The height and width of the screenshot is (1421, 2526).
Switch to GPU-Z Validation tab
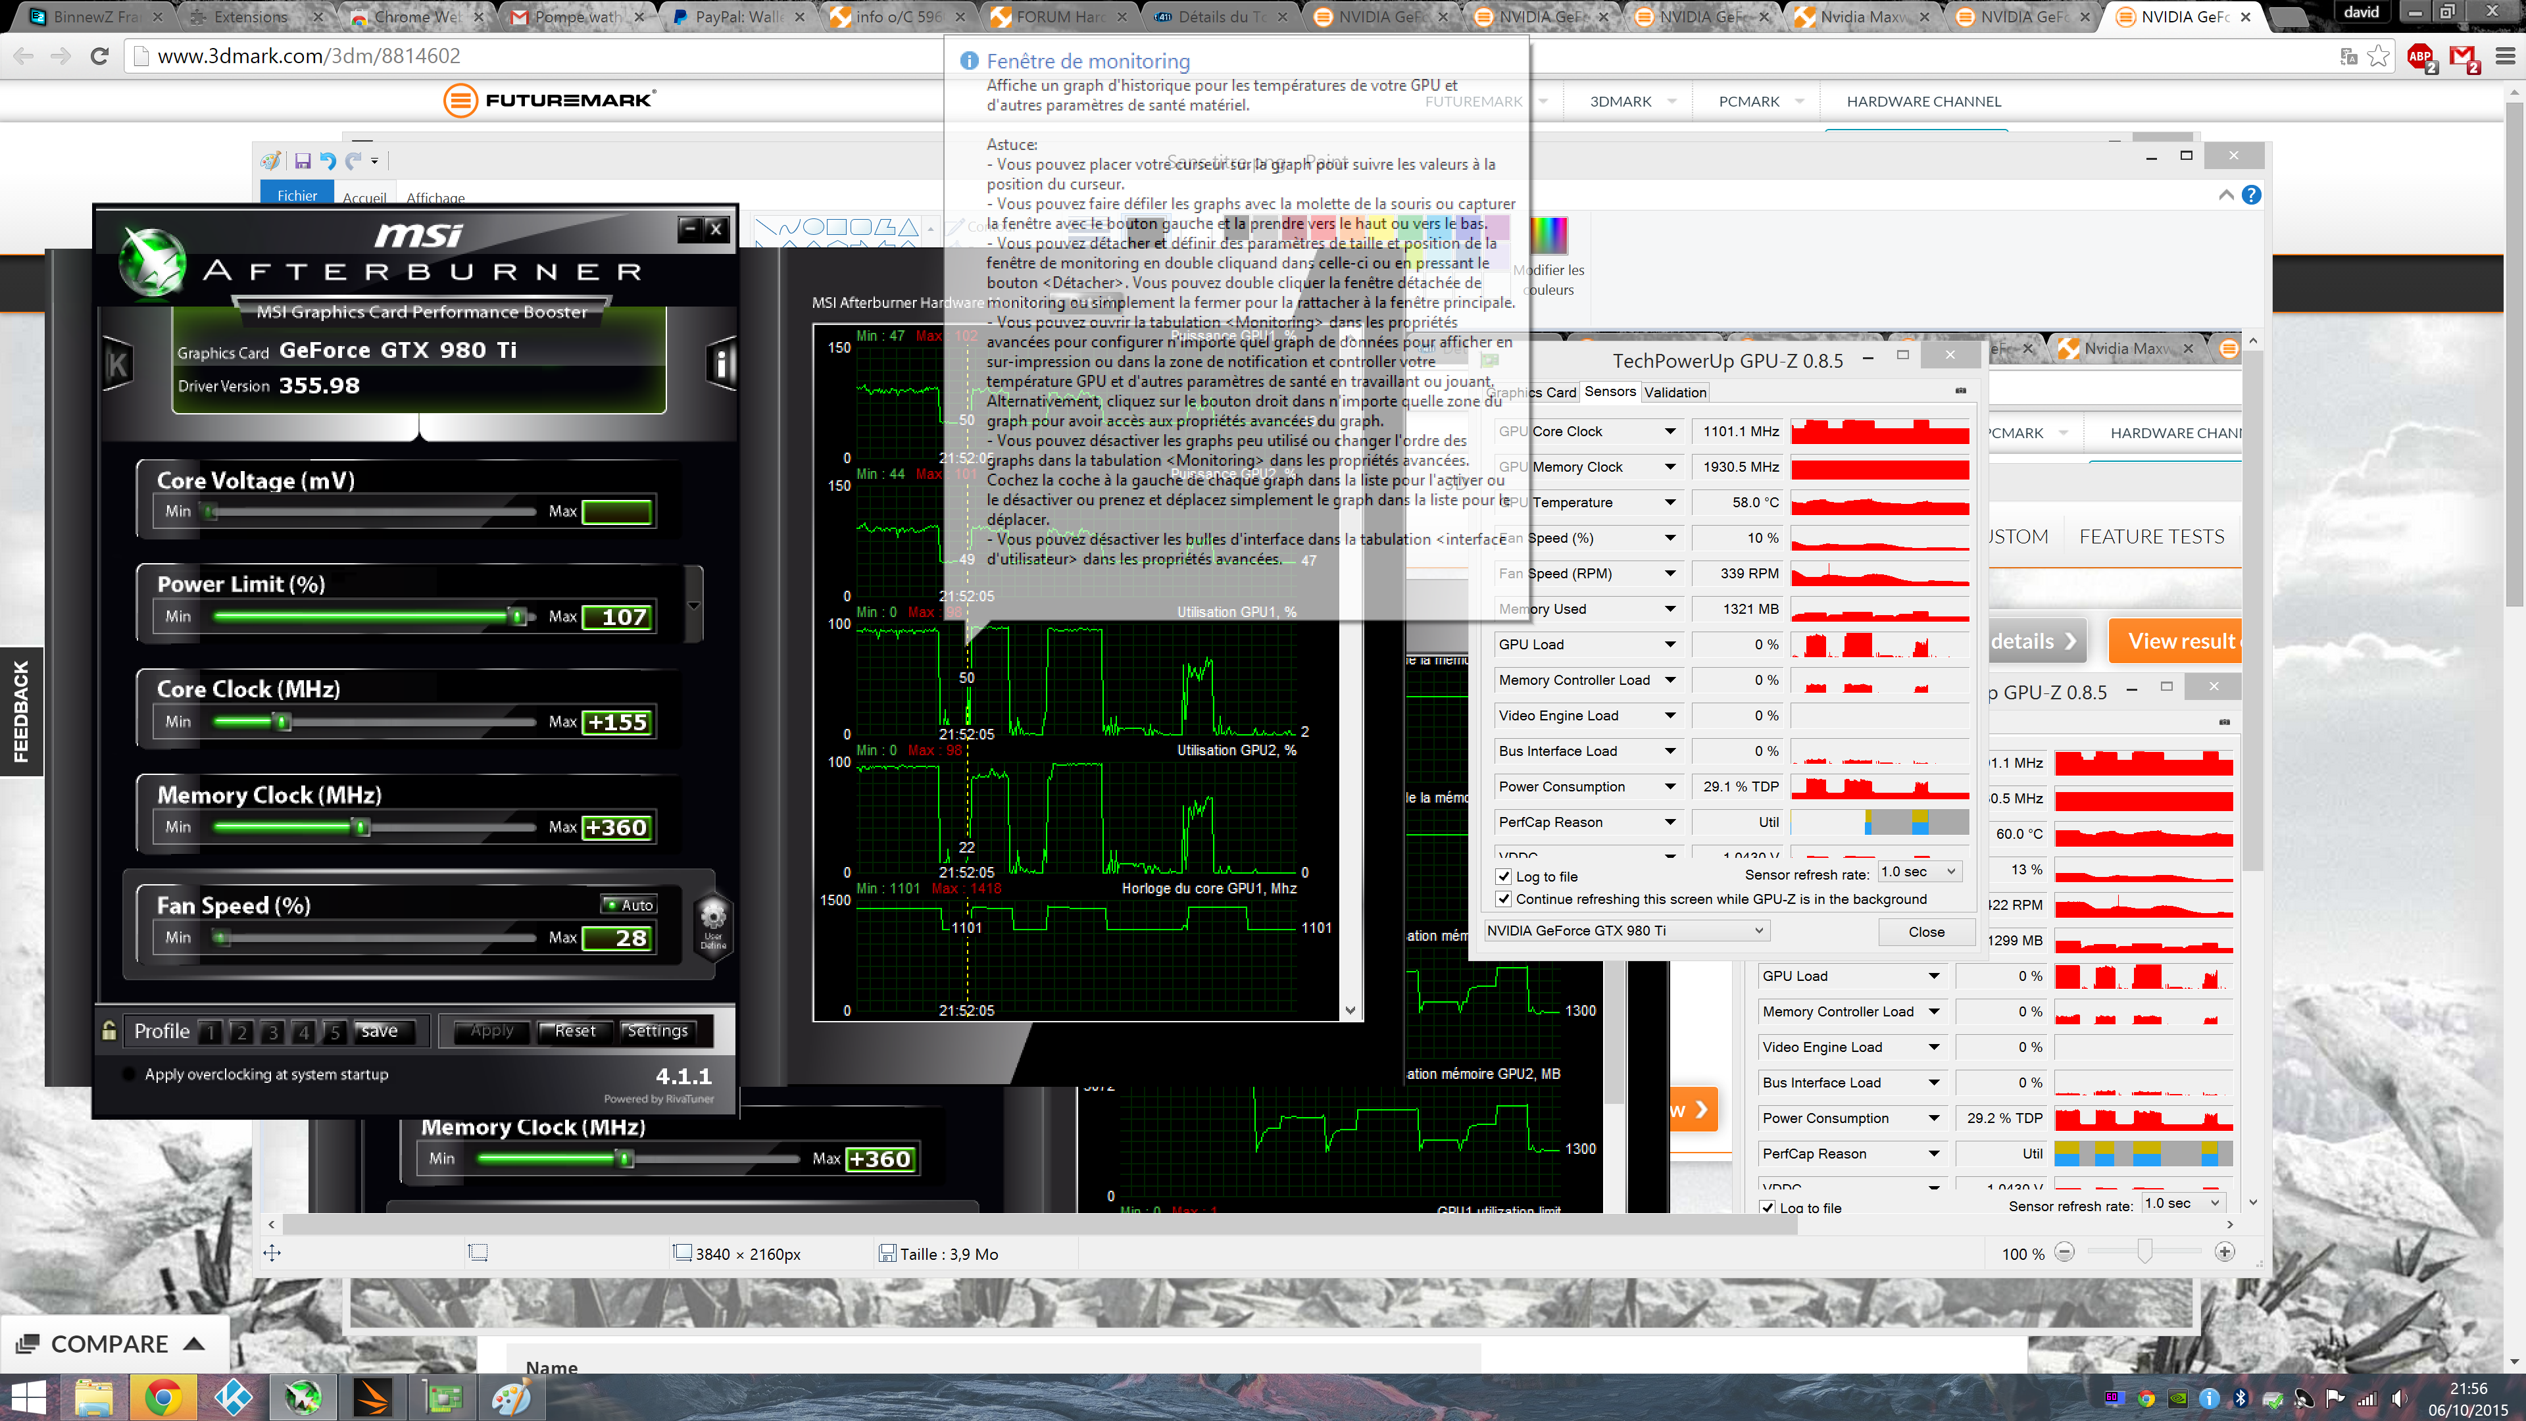[1675, 392]
